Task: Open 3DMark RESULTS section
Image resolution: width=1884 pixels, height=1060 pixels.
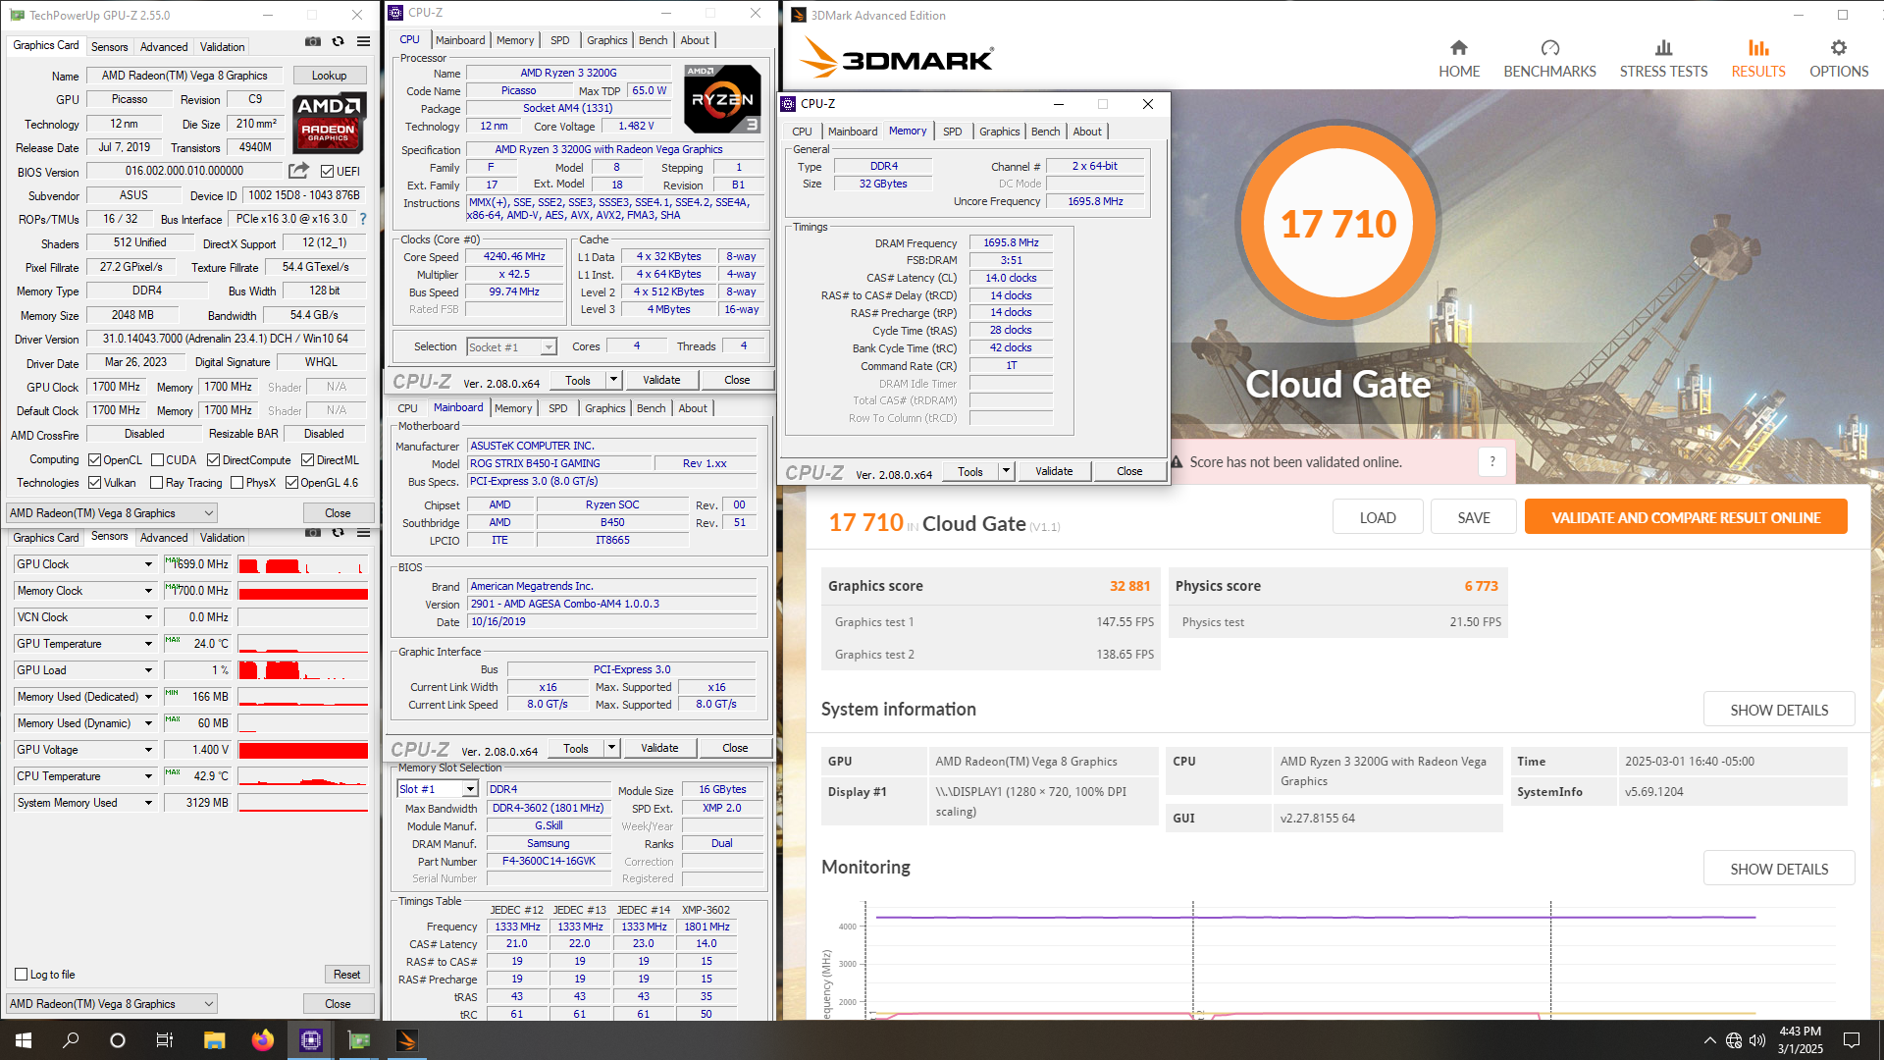Action: coord(1758,59)
